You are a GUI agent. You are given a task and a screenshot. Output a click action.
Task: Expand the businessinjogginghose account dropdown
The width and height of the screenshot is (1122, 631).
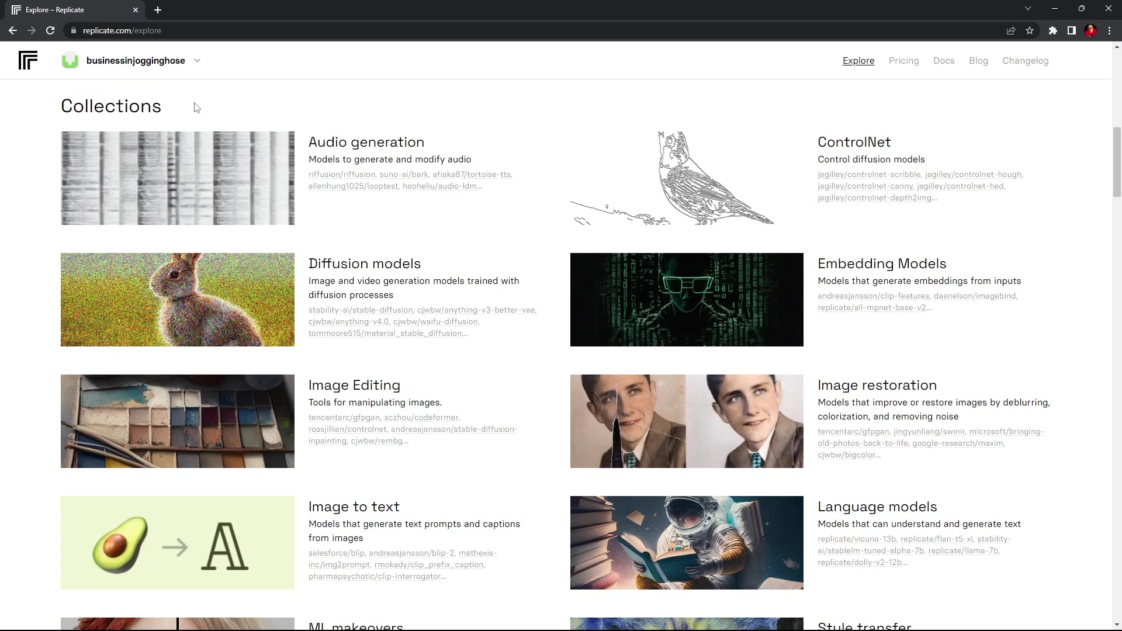coord(197,60)
